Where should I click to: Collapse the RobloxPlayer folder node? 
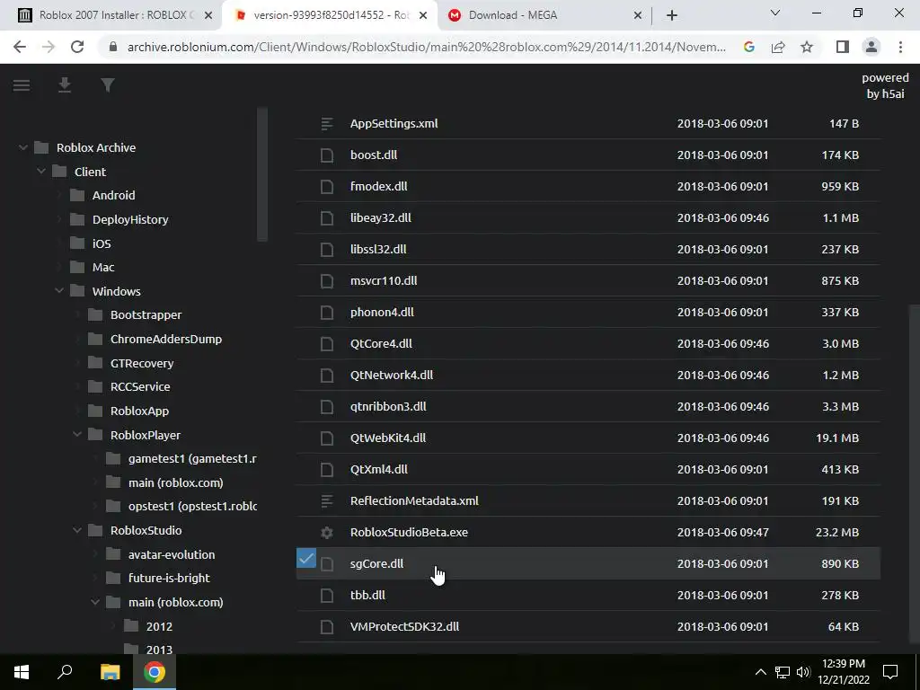(x=77, y=435)
